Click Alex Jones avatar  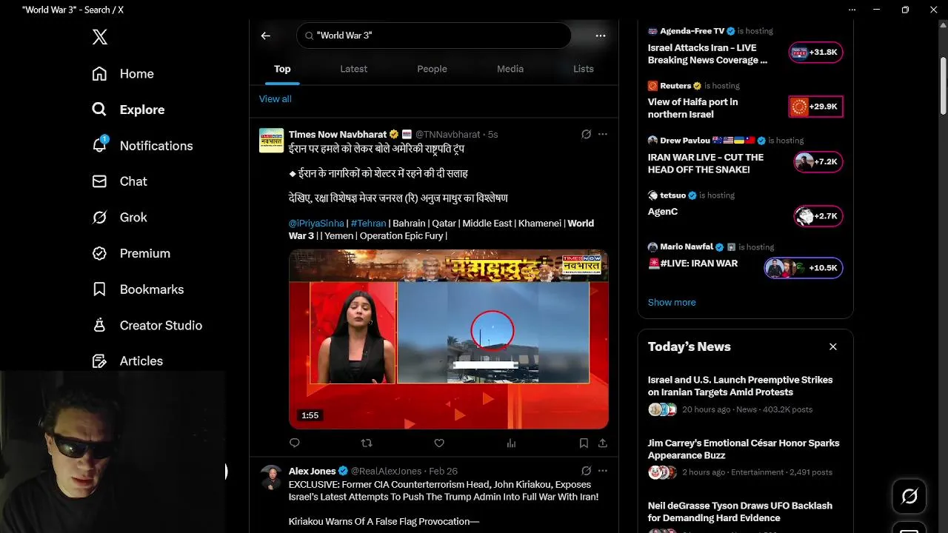click(x=271, y=477)
